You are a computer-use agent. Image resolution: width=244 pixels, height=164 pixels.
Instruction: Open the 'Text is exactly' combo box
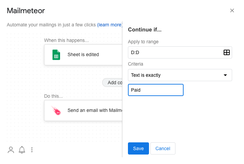tap(180, 75)
